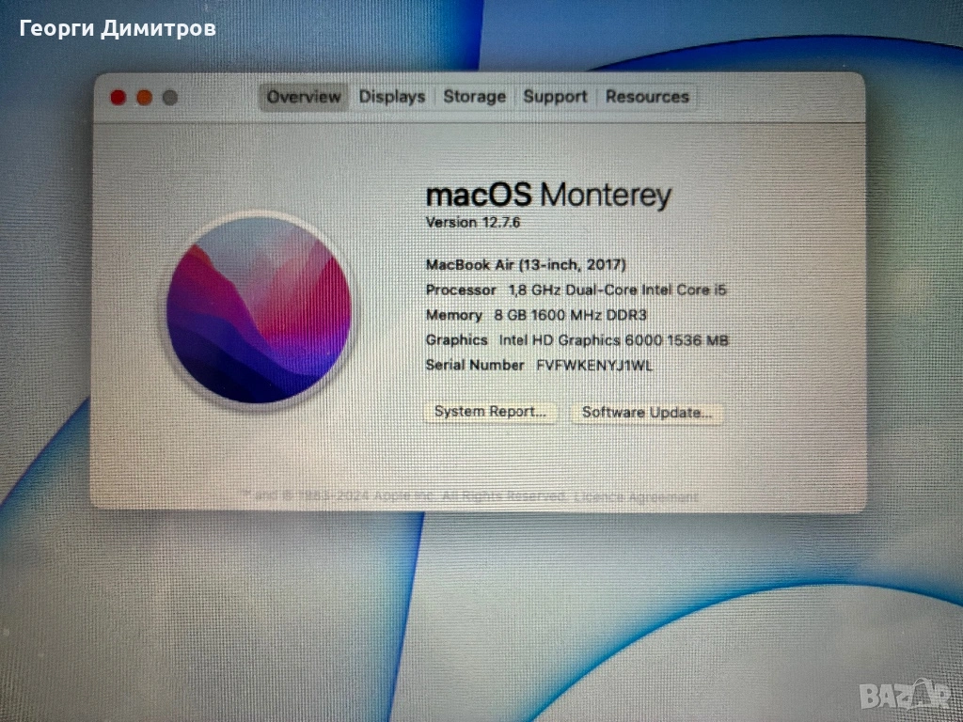Switch to the Overview tab
This screenshot has height=722, width=963.
(x=303, y=97)
